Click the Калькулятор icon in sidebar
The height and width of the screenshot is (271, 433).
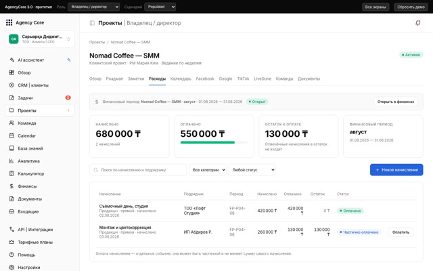pos(12,173)
